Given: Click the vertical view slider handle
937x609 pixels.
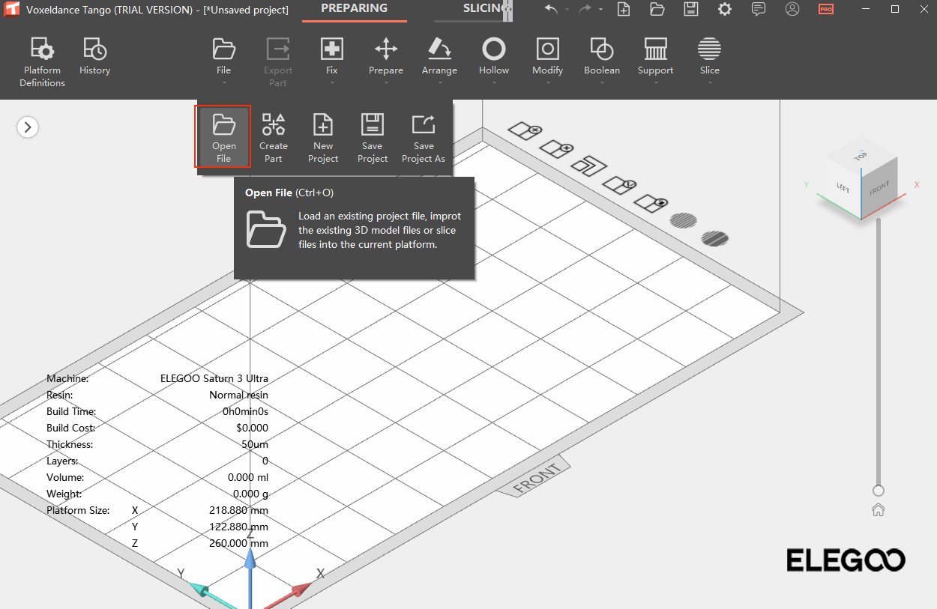Looking at the screenshot, I should (879, 491).
